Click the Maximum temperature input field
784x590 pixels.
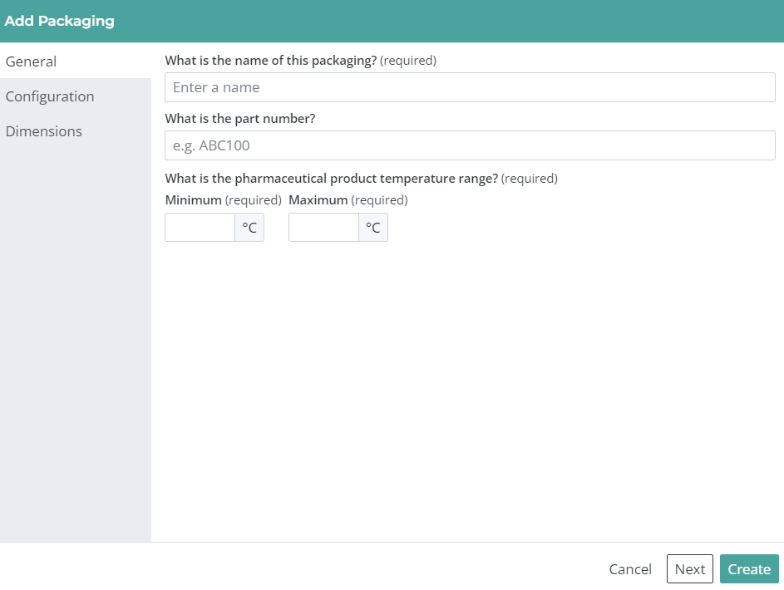click(x=323, y=227)
